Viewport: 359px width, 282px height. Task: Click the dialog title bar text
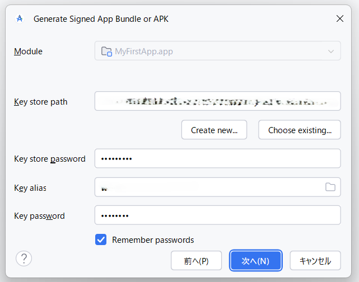pyautogui.click(x=101, y=18)
